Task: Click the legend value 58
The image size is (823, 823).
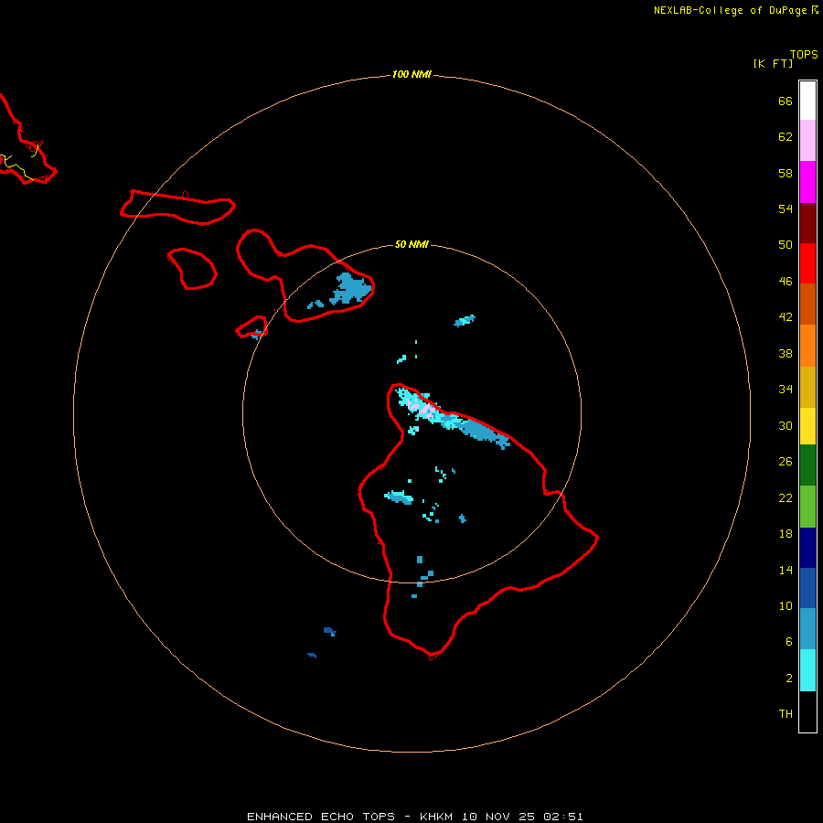Action: [786, 173]
